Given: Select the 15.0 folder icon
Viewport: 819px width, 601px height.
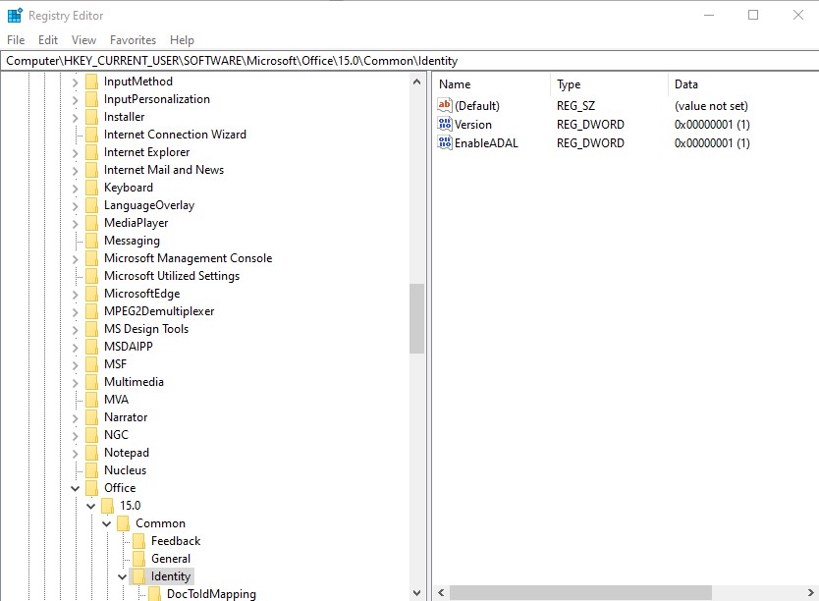Looking at the screenshot, I should coord(107,506).
